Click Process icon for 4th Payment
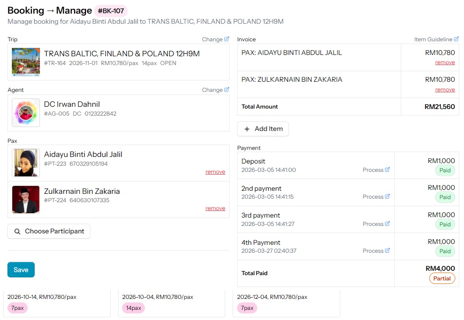 387,251
